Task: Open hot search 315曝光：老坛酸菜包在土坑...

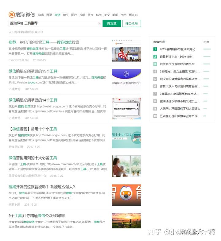Action: pos(180,94)
